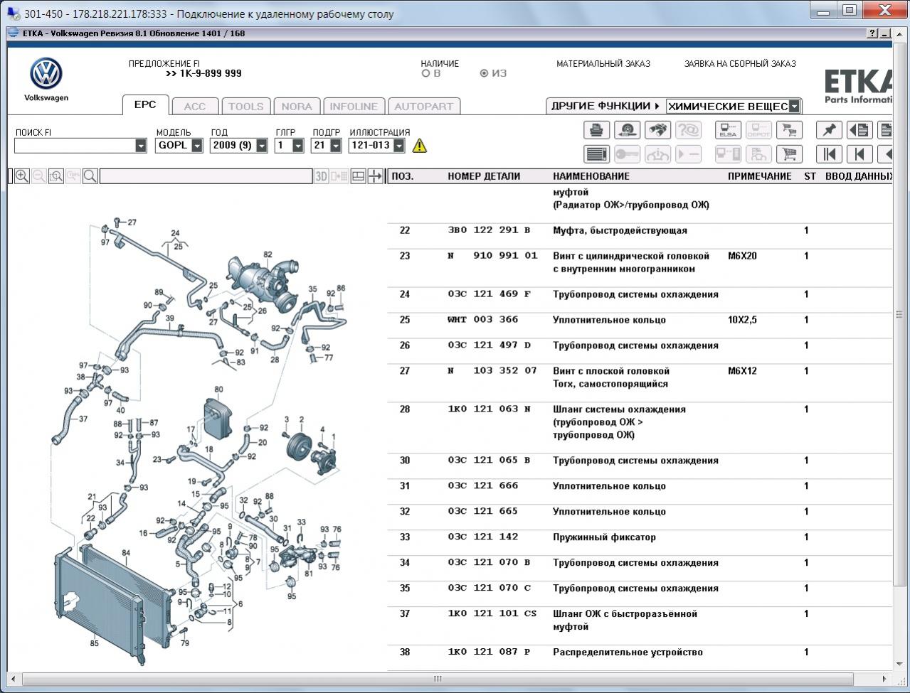Select row 26 part '03C 121 497 D'
Viewport: 910px width, 693px height.
coord(489,345)
